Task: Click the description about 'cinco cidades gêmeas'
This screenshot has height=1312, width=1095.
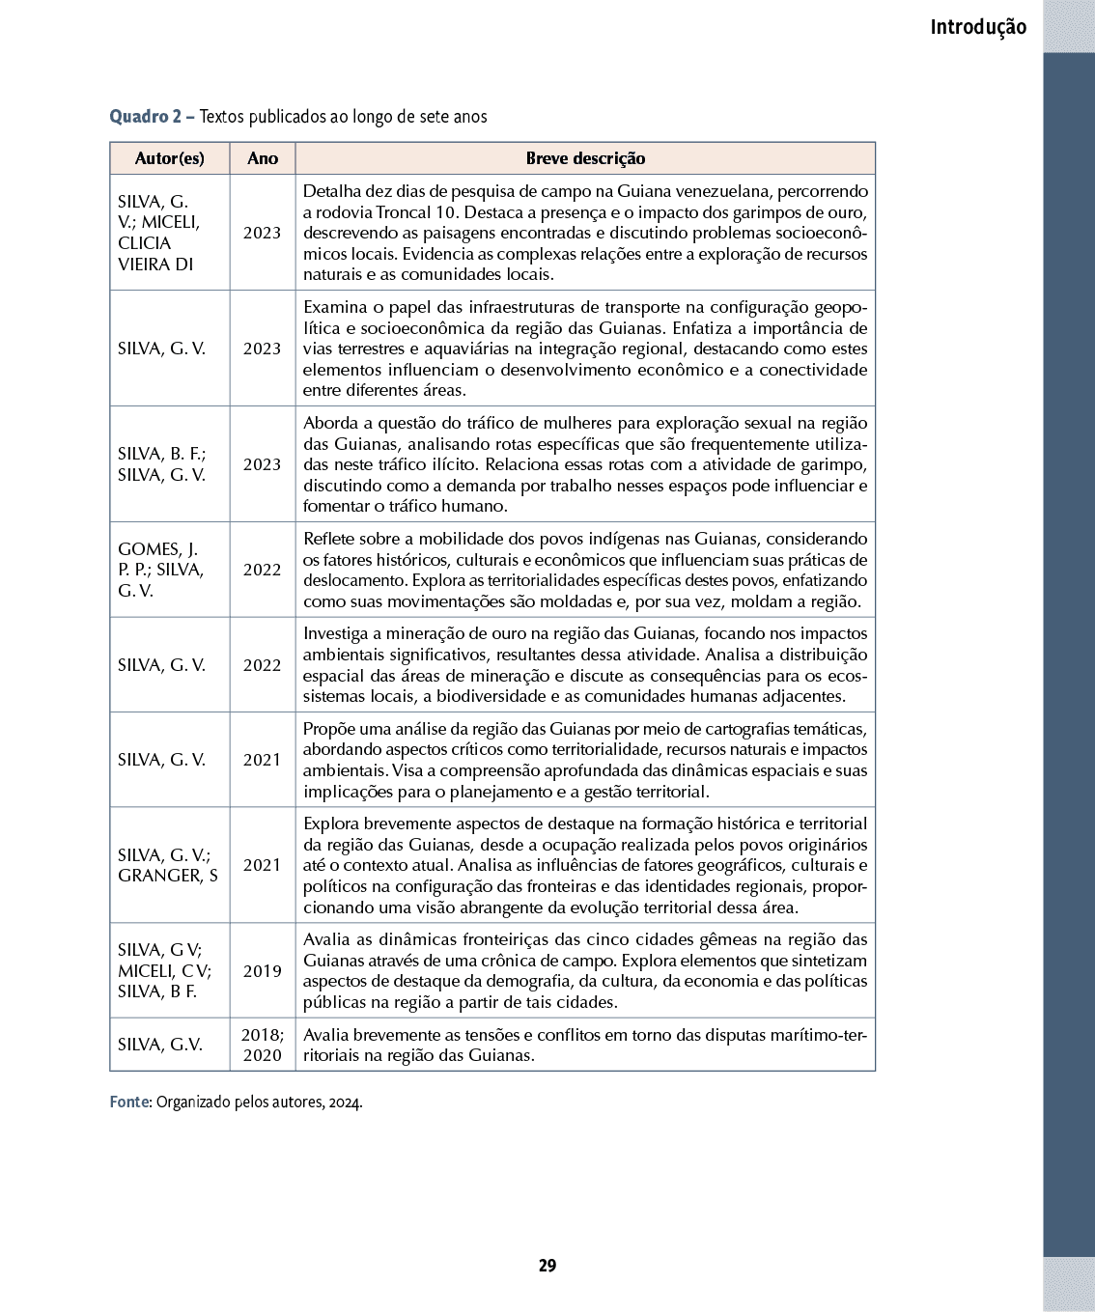Action: point(585,971)
